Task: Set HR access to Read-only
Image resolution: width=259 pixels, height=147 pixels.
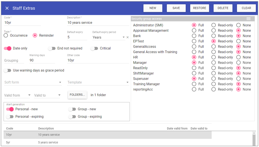Action: click(x=213, y=57)
